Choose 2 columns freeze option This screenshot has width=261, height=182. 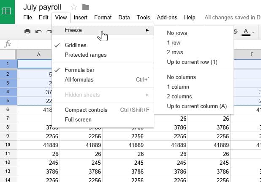coord(179,96)
